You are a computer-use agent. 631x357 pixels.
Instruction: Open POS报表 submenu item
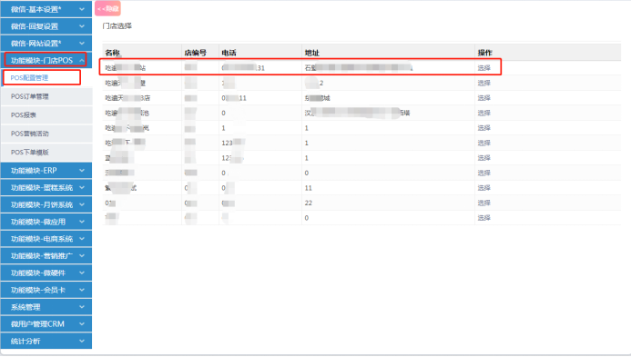coord(24,114)
